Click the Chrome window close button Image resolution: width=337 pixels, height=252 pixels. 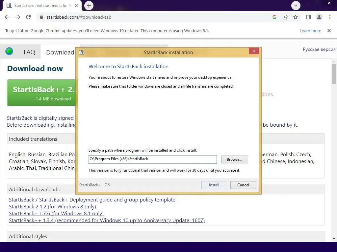tap(329, 3)
